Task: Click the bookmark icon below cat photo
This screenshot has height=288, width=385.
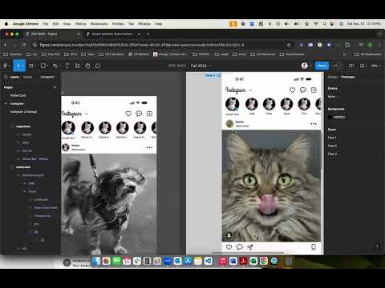Action: [314, 247]
